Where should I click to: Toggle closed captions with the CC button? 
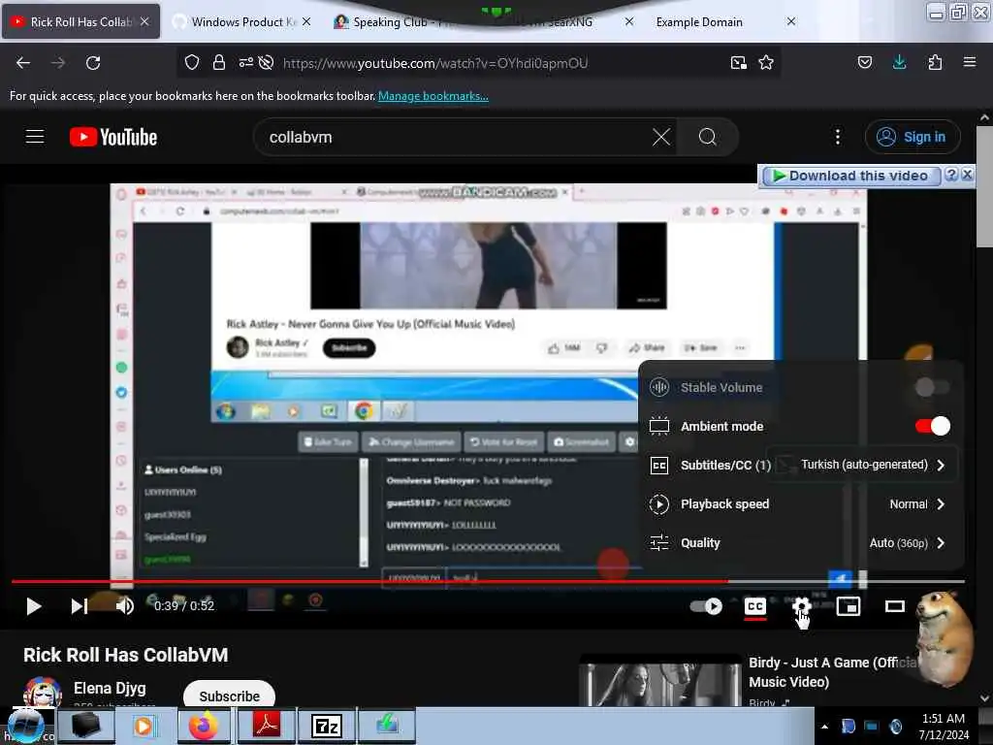(754, 606)
